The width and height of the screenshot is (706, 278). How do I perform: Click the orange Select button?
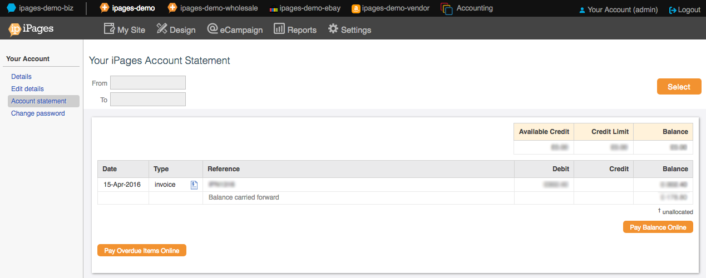[x=679, y=87]
